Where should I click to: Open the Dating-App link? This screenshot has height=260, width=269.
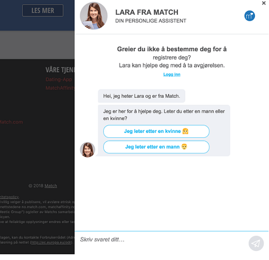59,79
